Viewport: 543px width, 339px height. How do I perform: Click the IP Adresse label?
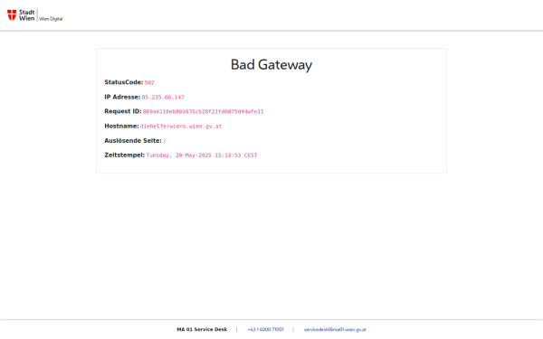[122, 98]
